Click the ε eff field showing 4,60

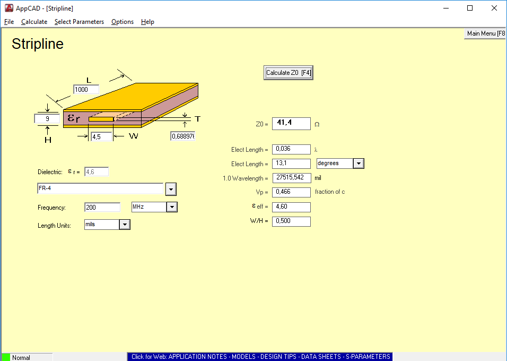(291, 207)
